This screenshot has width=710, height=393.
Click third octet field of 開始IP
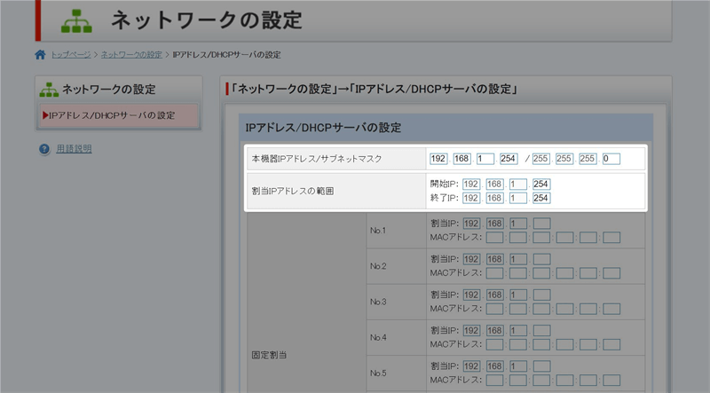[x=518, y=184]
